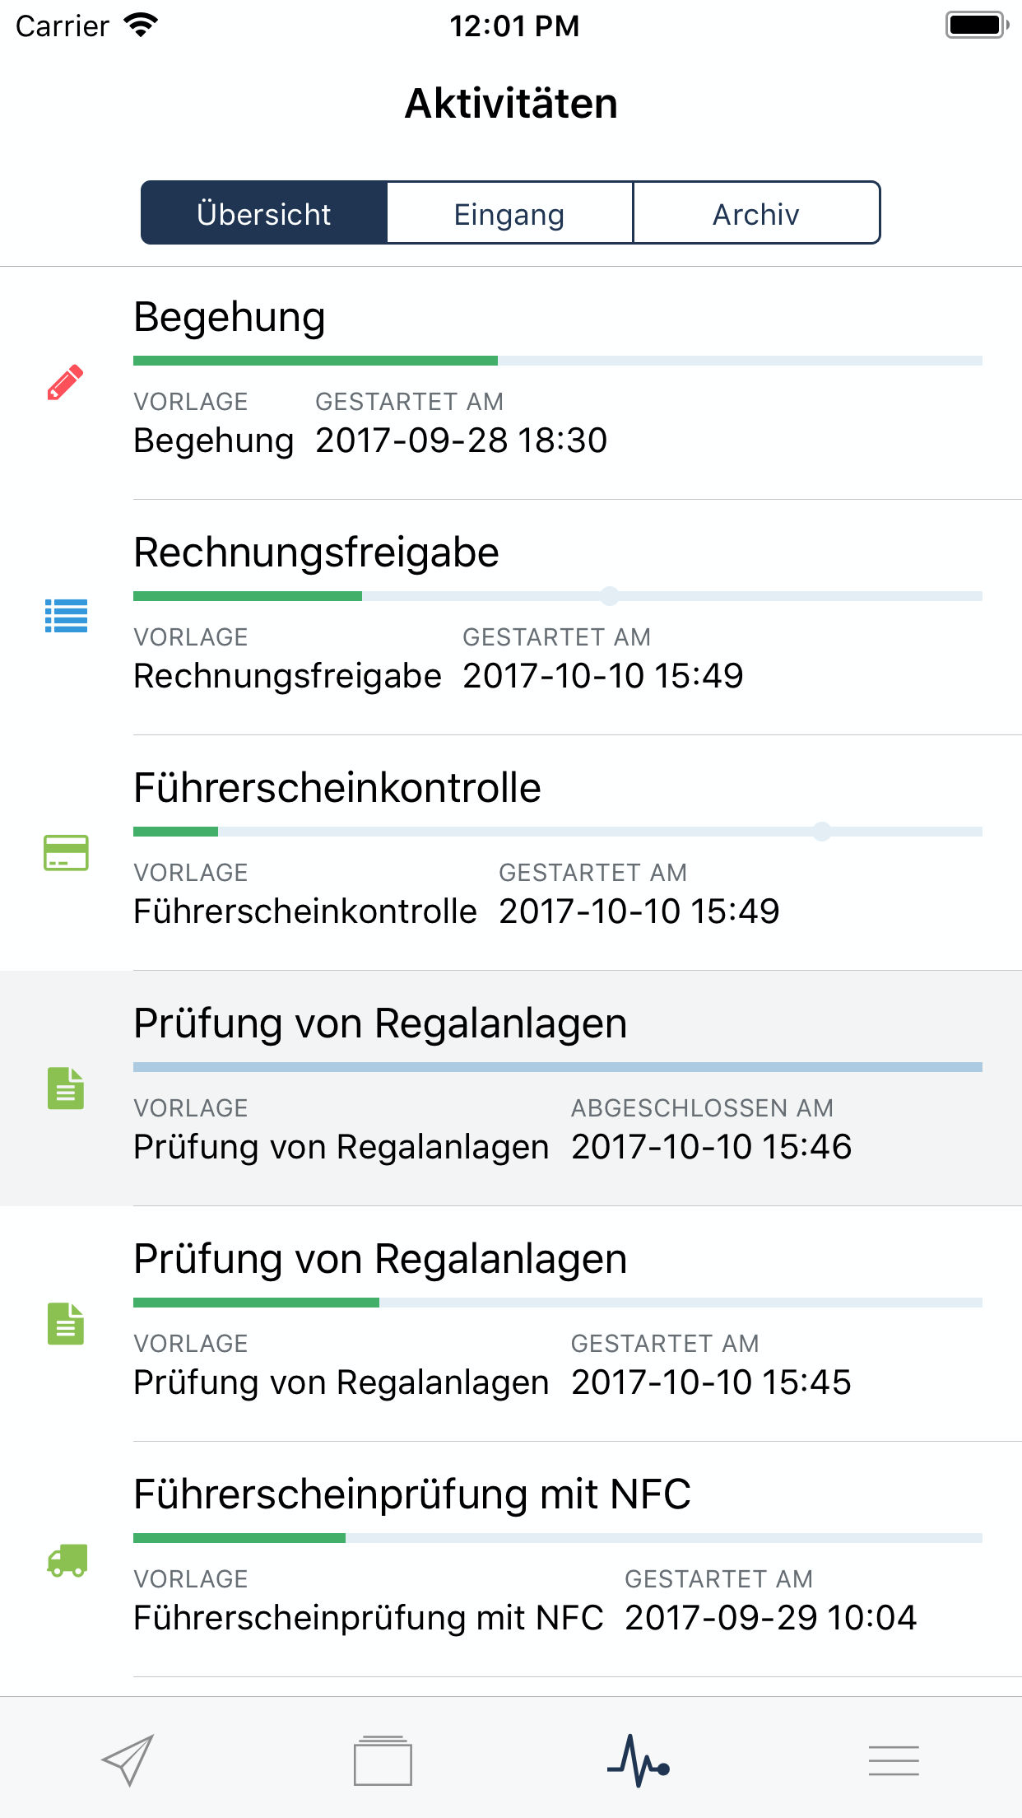The height and width of the screenshot is (1818, 1022).
Task: Open the Archiv tab
Action: pyautogui.click(x=755, y=213)
